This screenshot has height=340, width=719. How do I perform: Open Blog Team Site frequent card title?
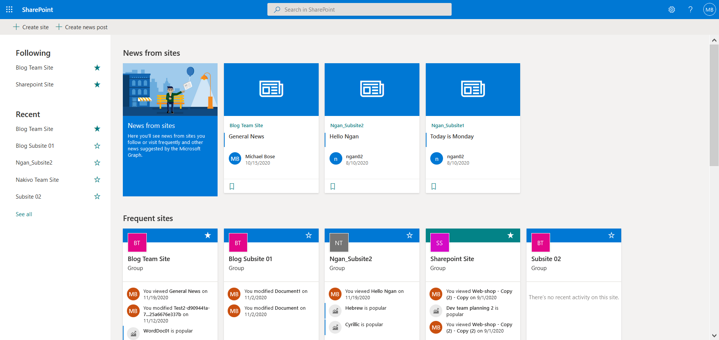point(149,259)
